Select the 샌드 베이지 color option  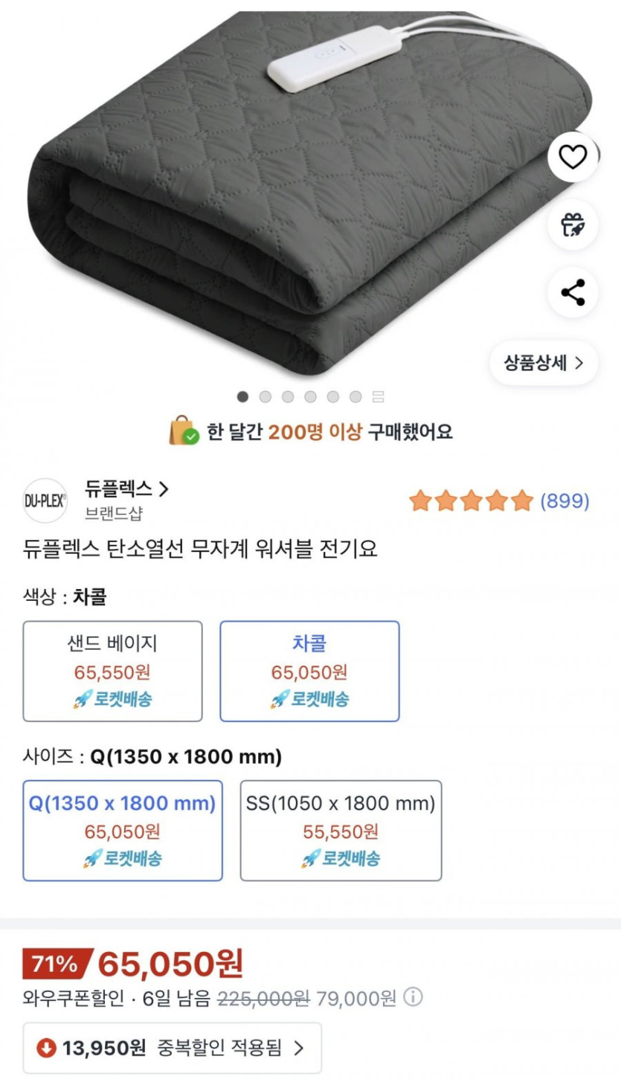click(112, 671)
